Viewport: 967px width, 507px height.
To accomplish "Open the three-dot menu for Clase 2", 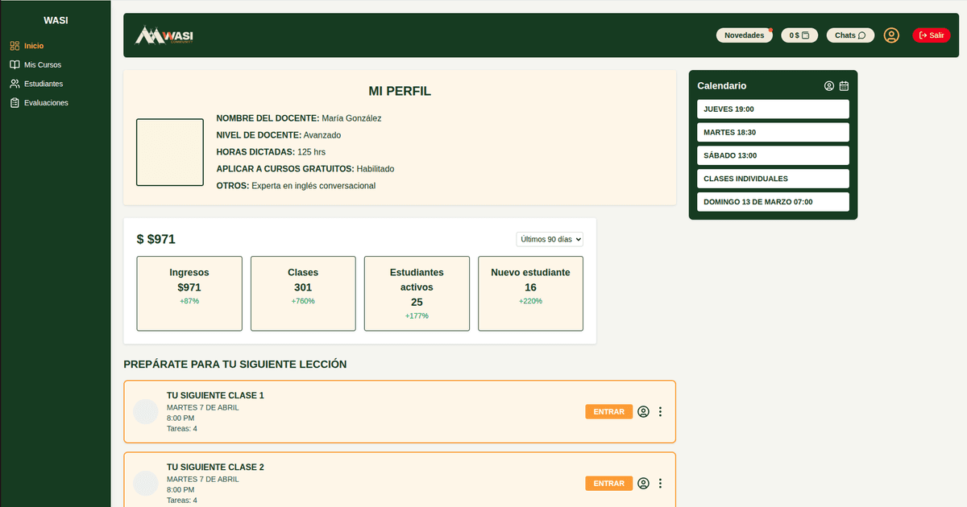I will 660,483.
